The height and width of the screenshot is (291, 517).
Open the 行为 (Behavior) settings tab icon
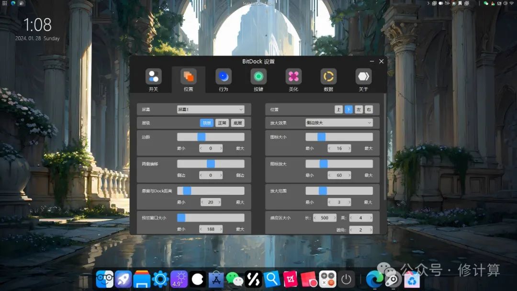coord(223,76)
